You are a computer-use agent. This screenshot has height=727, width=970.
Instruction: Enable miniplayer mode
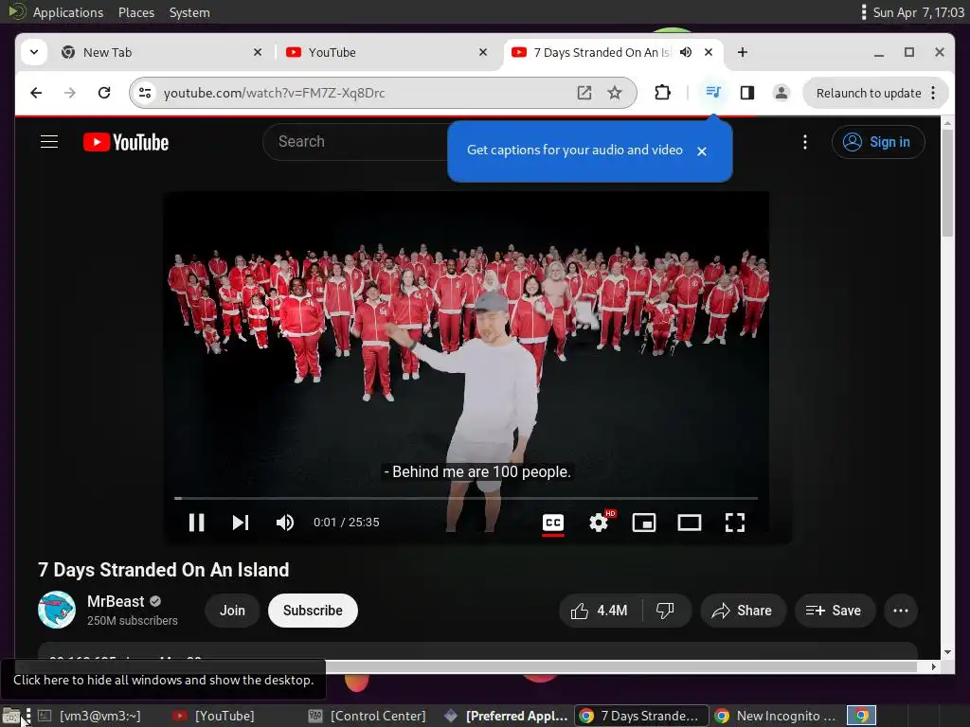[x=644, y=523]
